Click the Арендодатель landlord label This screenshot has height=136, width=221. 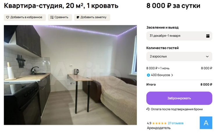tap(159, 128)
